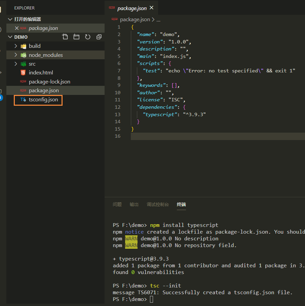Expand the build folder chevron
305x306 pixels.
tap(16, 46)
